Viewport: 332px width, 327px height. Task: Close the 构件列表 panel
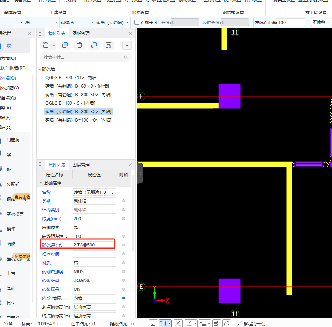pos(130,34)
